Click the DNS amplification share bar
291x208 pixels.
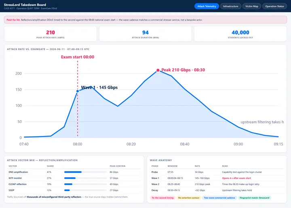[x=85, y=172]
